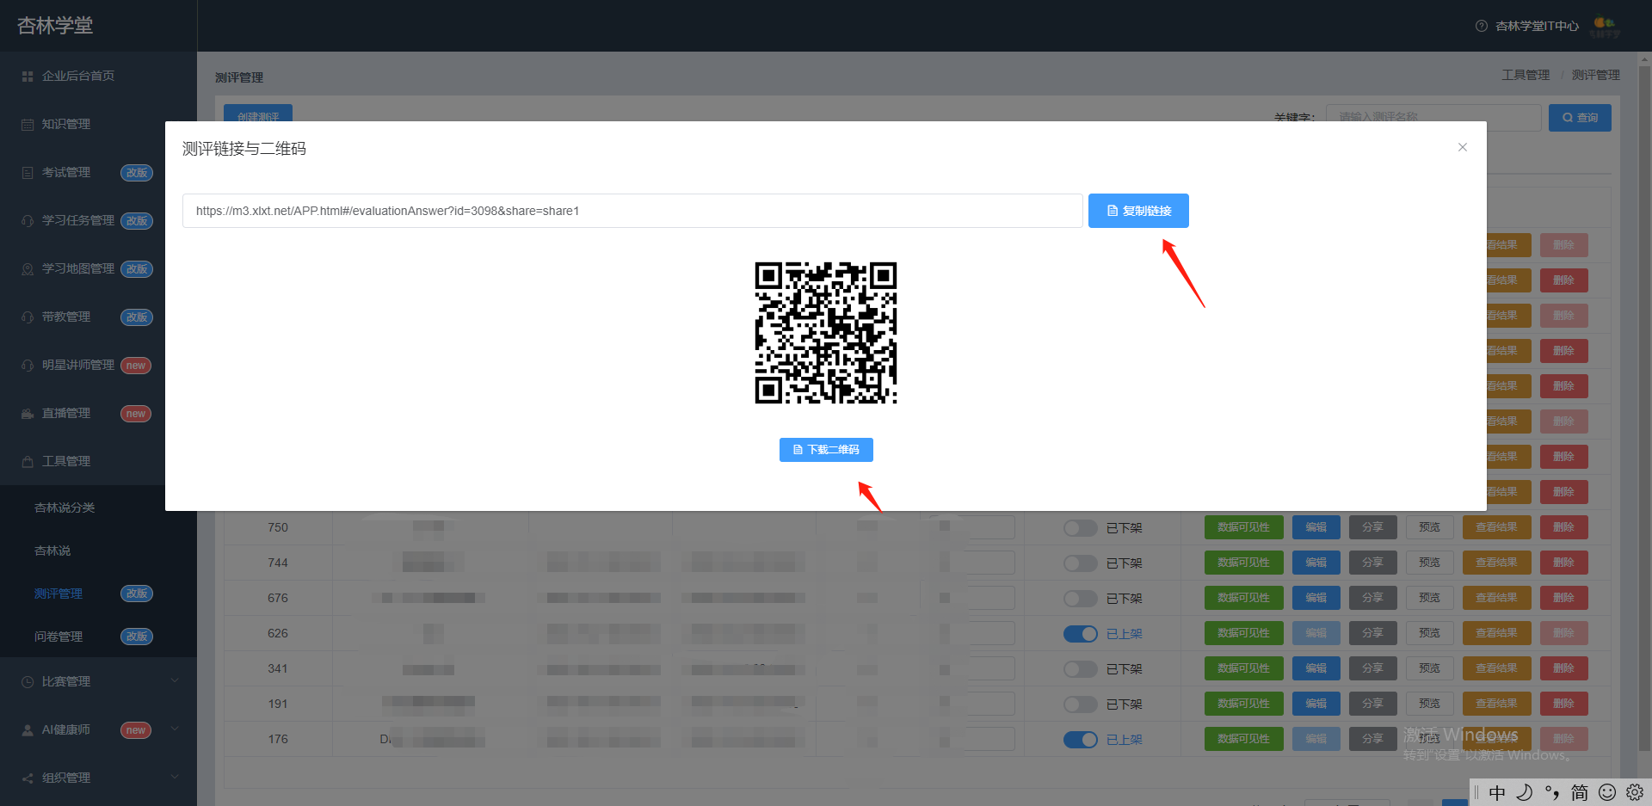Turn off the 已上架 switch for row 626

1081,634
